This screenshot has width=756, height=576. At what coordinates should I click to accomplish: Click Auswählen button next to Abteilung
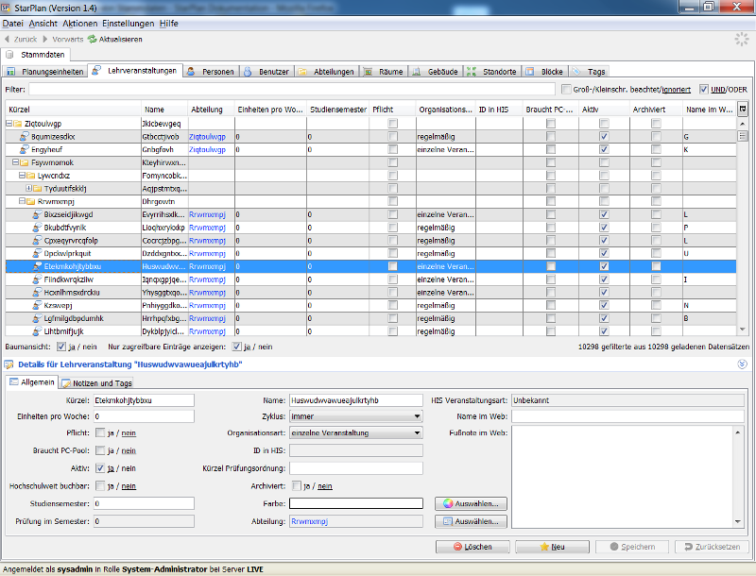coord(471,521)
